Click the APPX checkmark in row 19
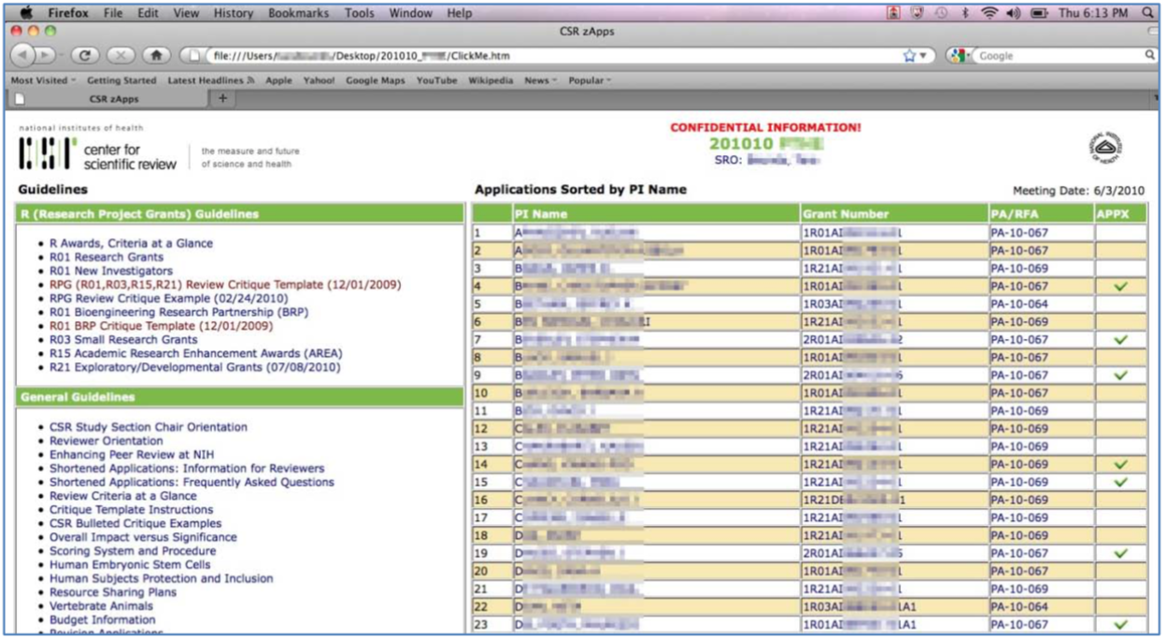The height and width of the screenshot is (637, 1168). 1120,553
